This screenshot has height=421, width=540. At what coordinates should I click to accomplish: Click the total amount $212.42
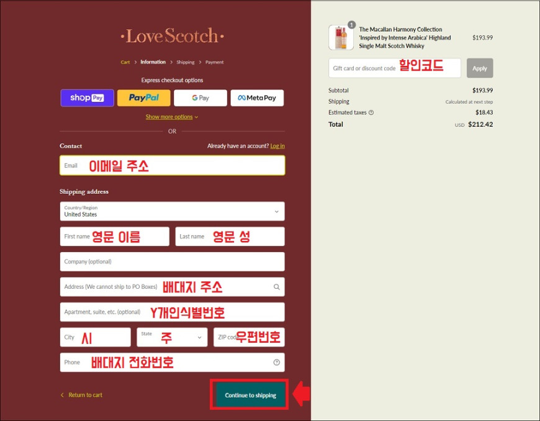click(x=480, y=124)
